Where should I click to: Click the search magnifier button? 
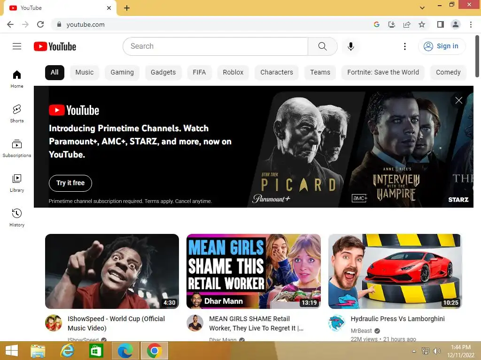pyautogui.click(x=322, y=46)
